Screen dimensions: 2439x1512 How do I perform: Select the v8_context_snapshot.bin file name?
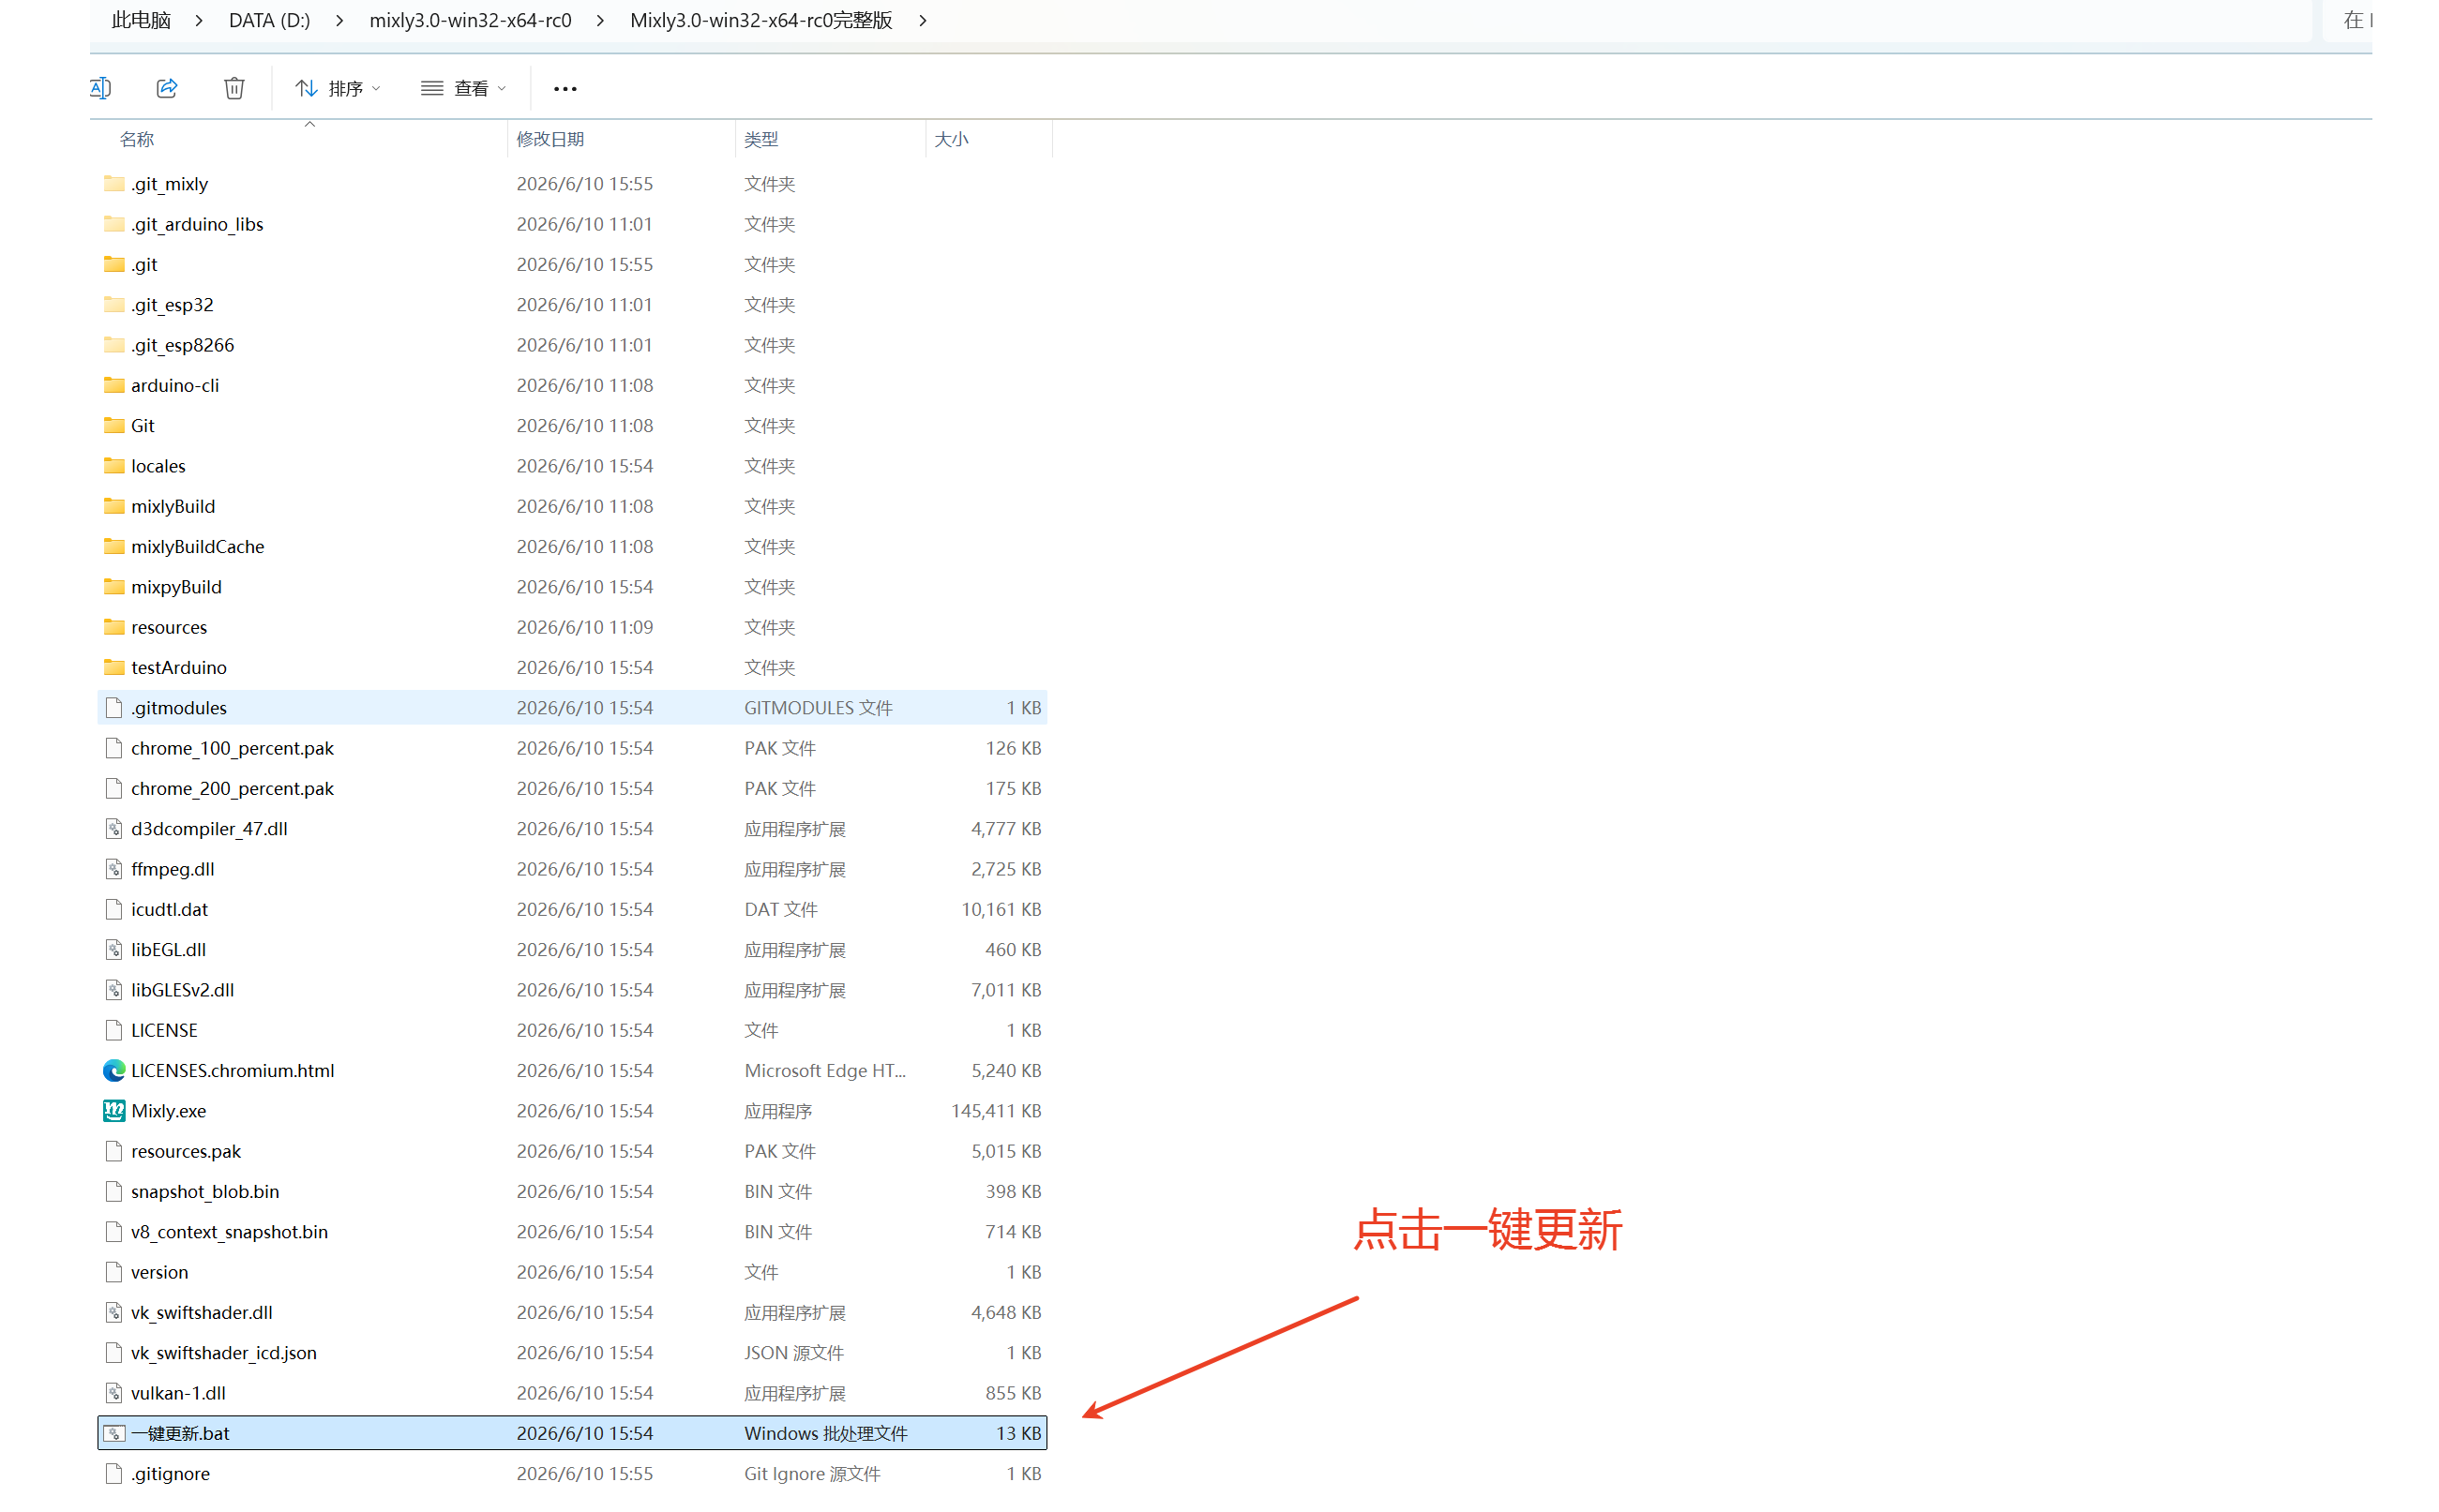pyautogui.click(x=229, y=1231)
